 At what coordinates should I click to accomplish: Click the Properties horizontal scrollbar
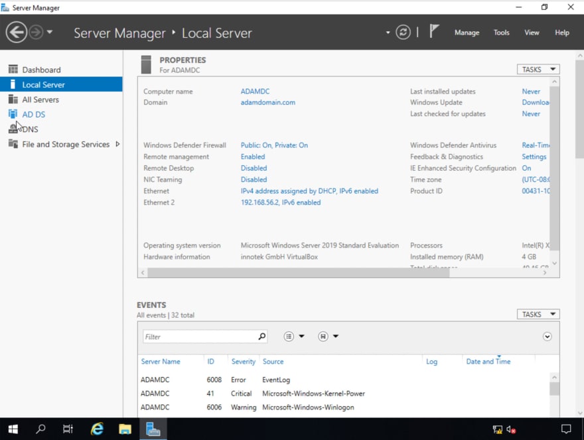point(299,273)
